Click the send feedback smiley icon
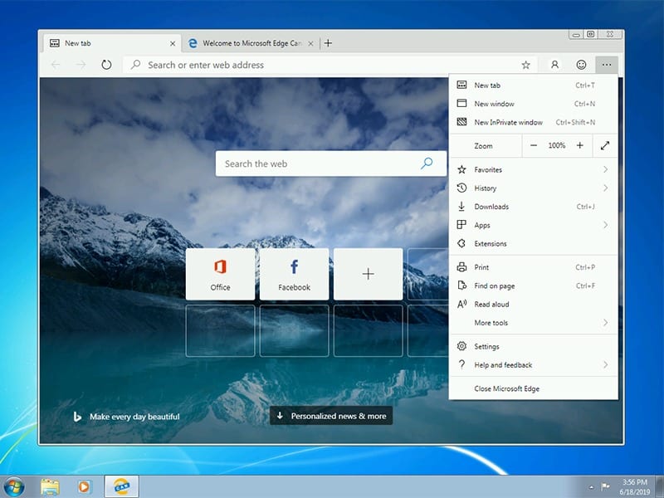 click(x=580, y=65)
